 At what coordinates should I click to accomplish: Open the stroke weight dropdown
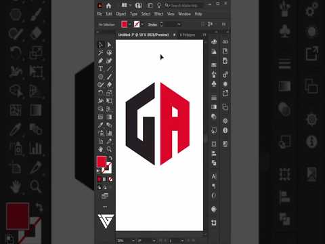pyautogui.click(x=179, y=24)
